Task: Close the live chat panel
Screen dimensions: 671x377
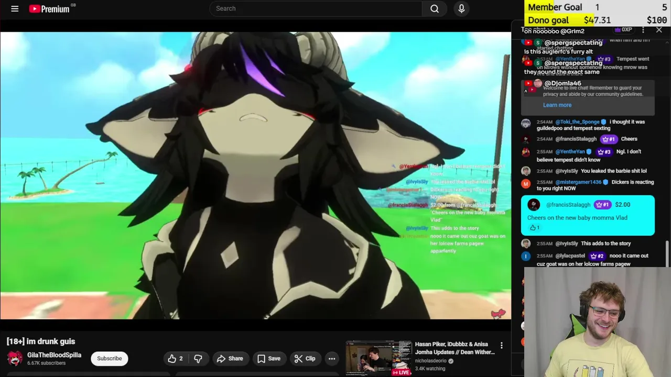Action: (659, 30)
